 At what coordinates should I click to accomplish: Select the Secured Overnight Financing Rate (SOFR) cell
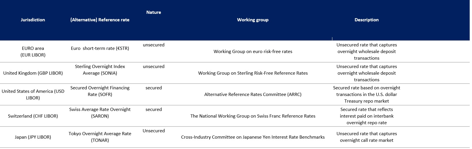(x=100, y=91)
